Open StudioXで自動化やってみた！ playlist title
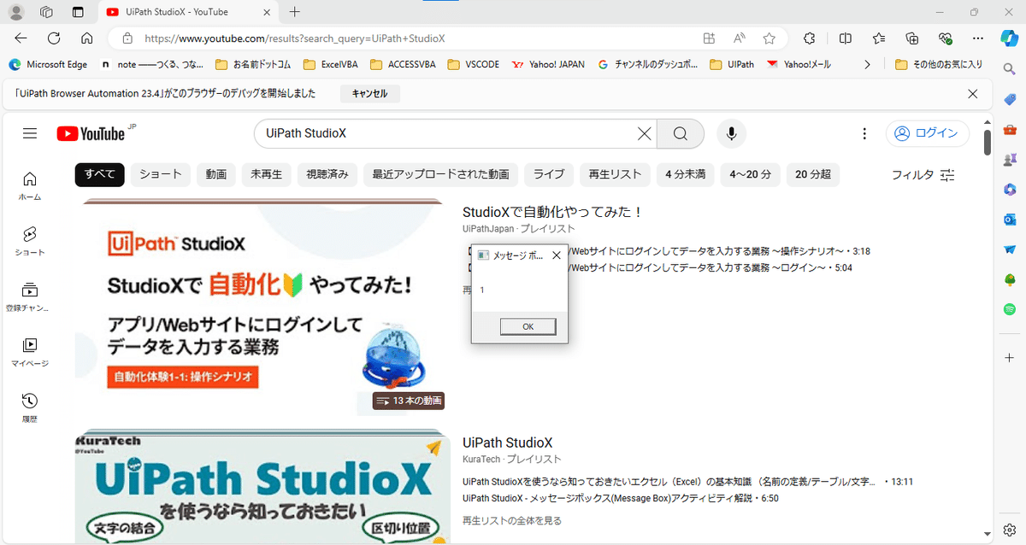The image size is (1026, 545). click(552, 212)
